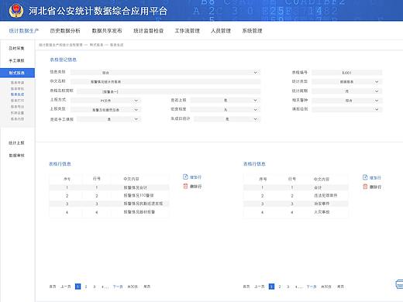This screenshot has width=403, height=302.
Task: Expand the 上报类型 dropdown
Action: [105, 110]
